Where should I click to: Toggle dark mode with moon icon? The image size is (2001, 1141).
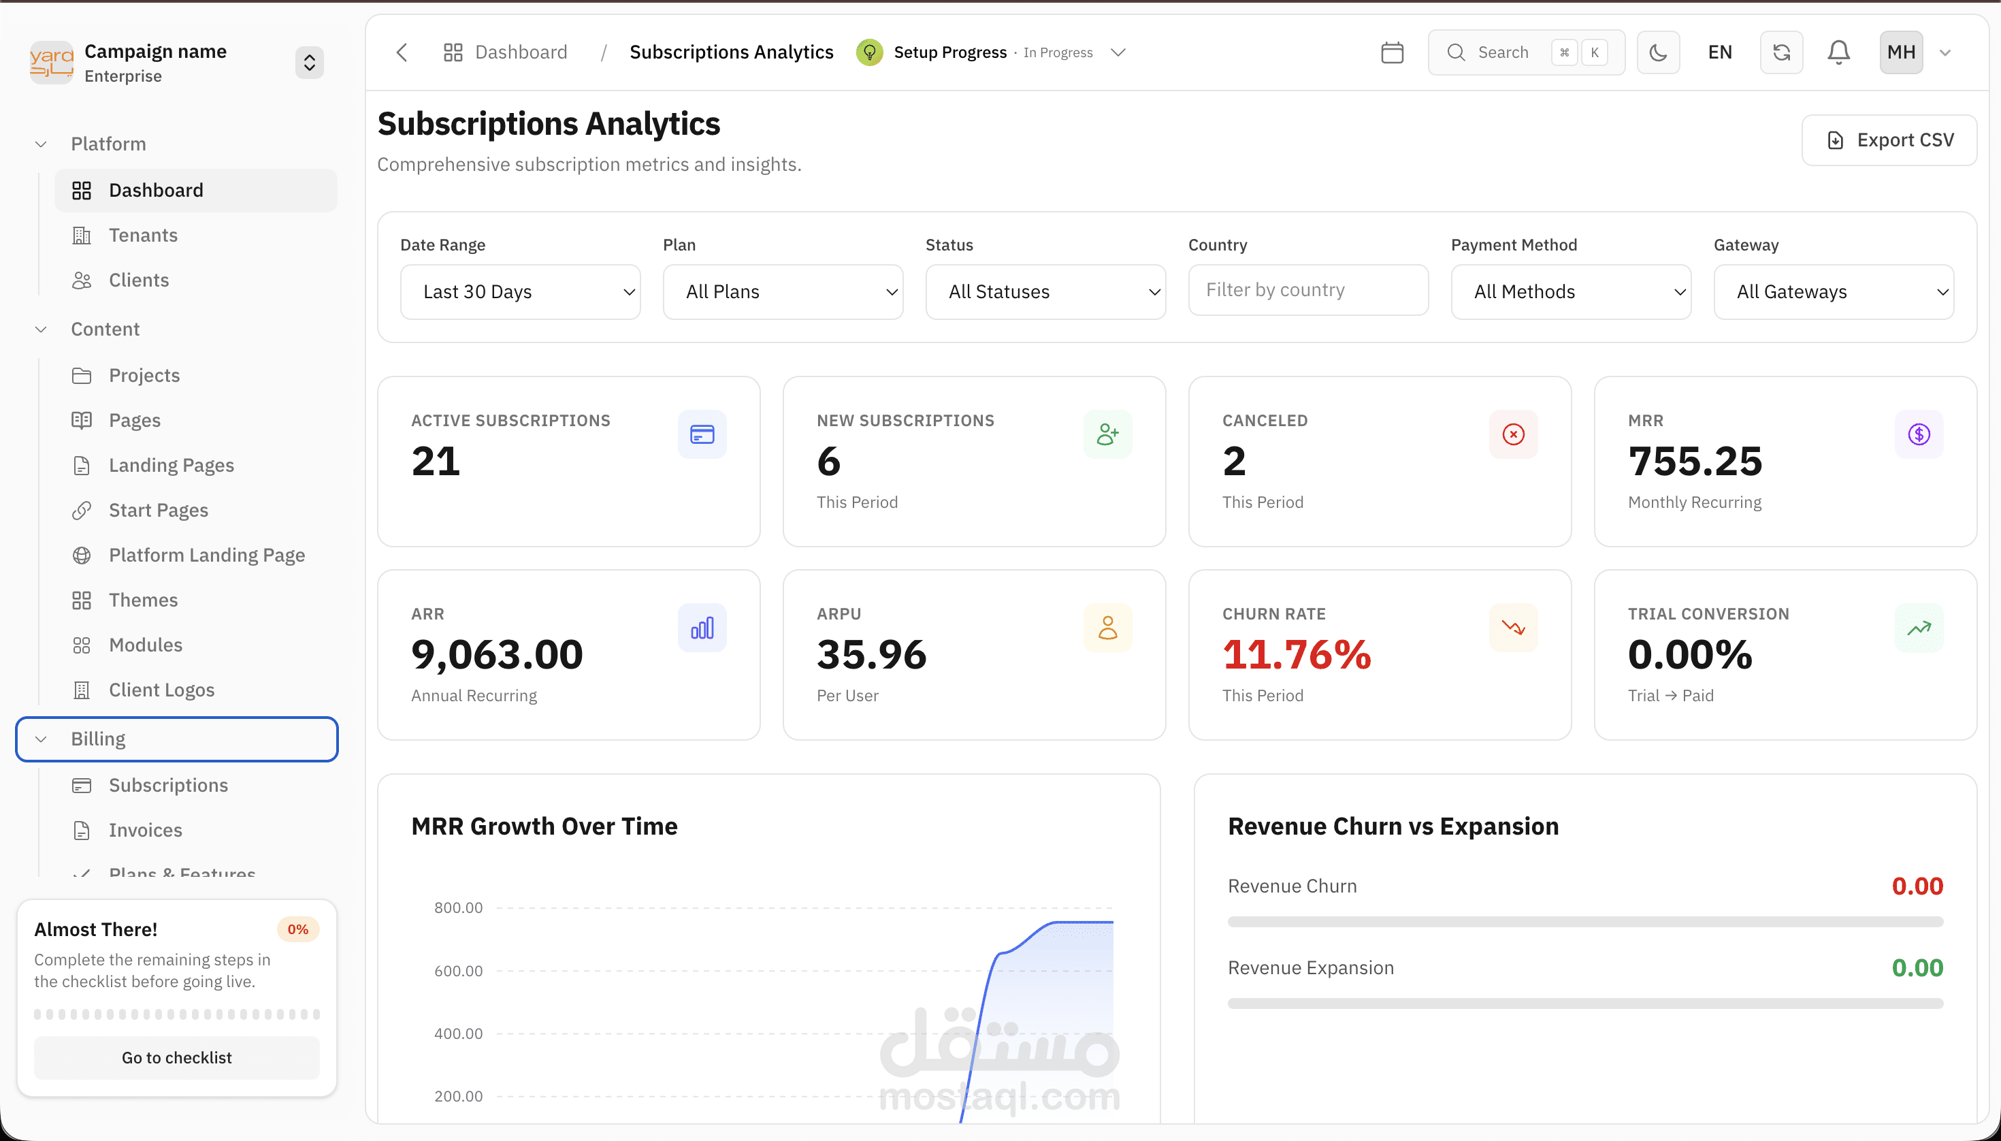(x=1658, y=52)
